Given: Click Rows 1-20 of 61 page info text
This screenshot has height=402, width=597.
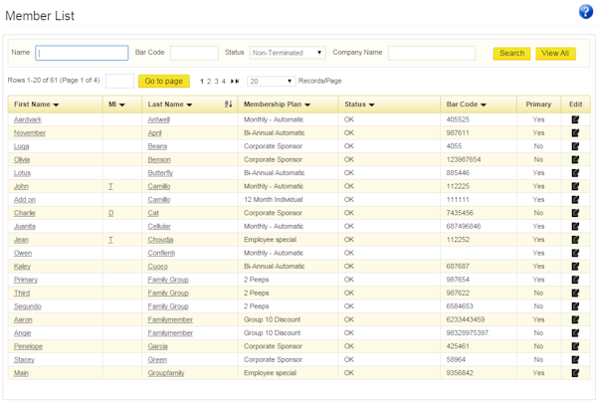Looking at the screenshot, I should coord(54,81).
